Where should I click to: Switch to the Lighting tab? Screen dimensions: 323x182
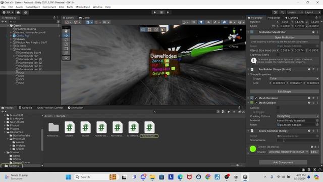[x=292, y=18]
